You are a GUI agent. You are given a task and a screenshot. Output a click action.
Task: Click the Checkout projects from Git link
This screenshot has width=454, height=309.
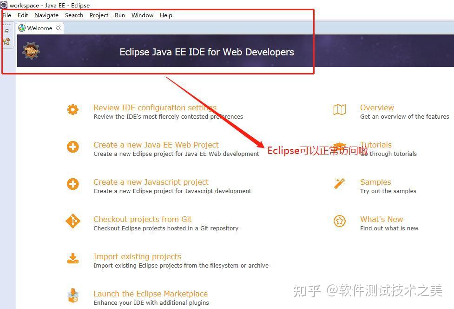coord(142,219)
